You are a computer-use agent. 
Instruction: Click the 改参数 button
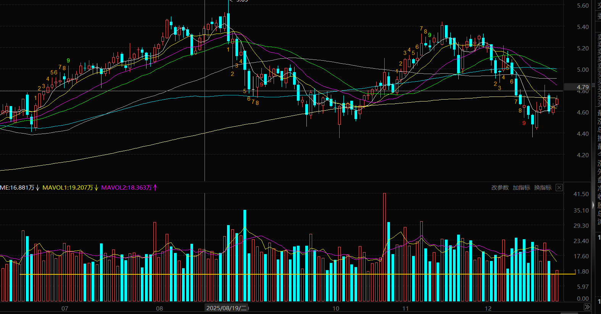click(500, 188)
